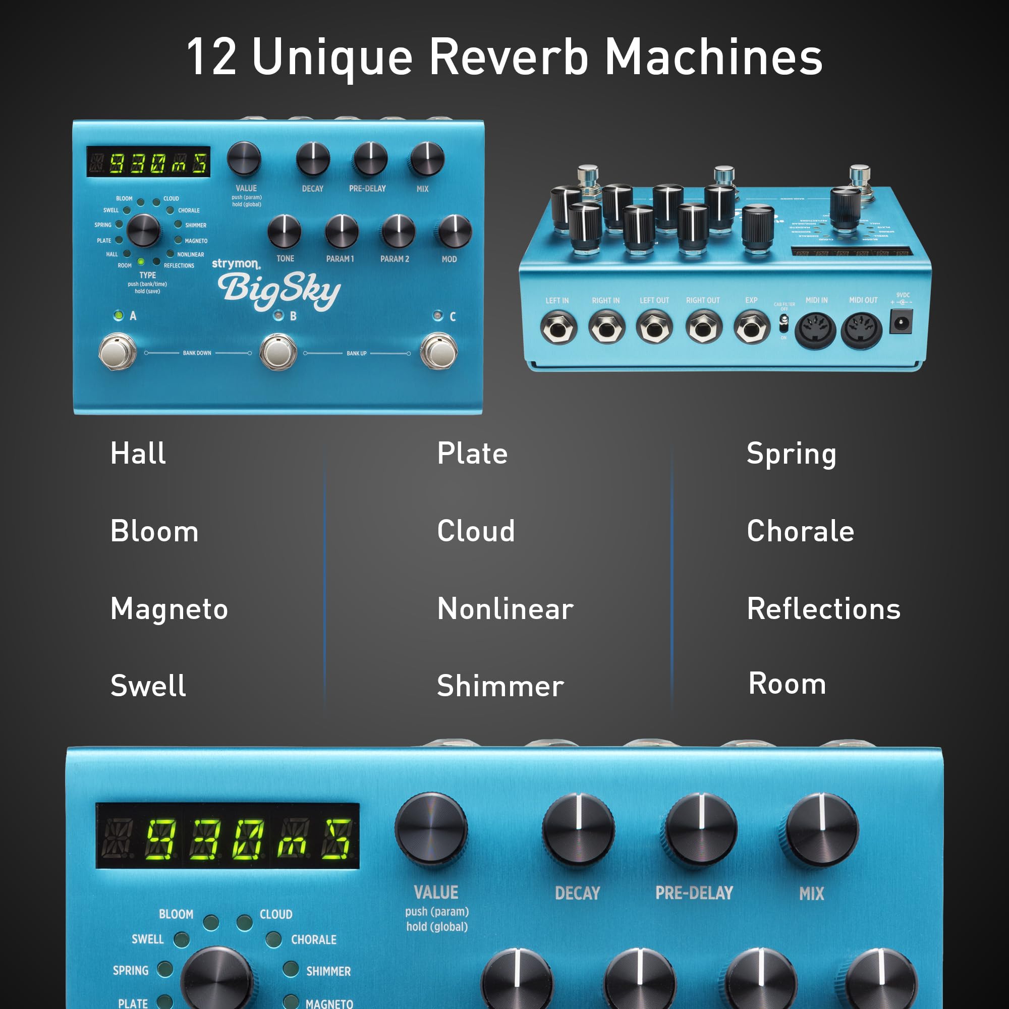This screenshot has height=1009, width=1009.
Task: Toggle the ROOM indicator LED
Action: click(142, 261)
